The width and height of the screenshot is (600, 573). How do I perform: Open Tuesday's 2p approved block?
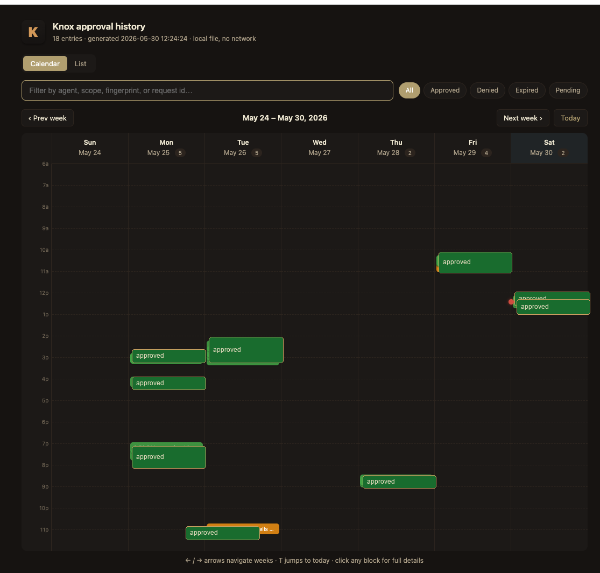(246, 350)
